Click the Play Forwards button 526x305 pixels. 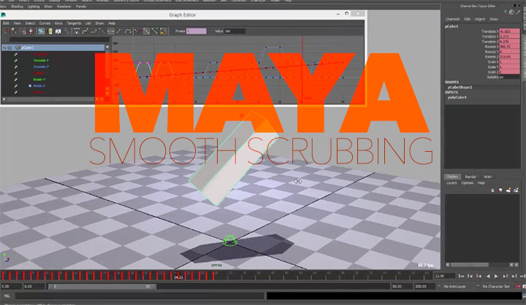click(496, 276)
